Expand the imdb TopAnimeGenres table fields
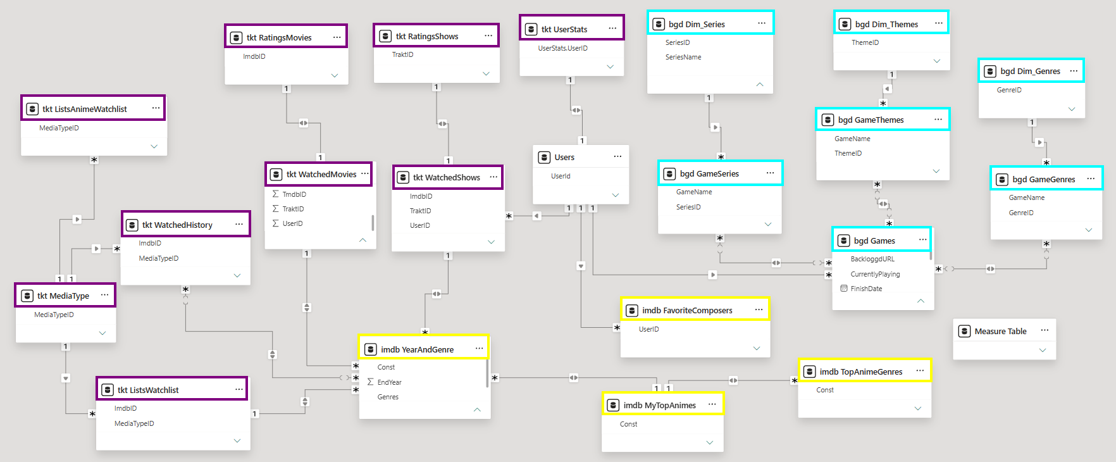Viewport: 1116px width, 462px height. 918,408
